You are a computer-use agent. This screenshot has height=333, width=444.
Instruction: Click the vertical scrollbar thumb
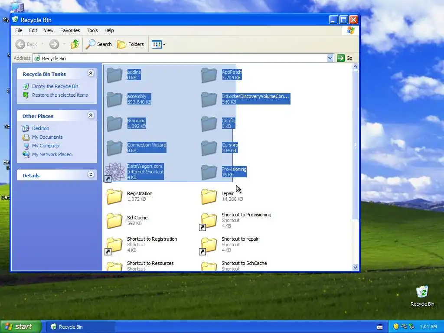click(x=355, y=145)
